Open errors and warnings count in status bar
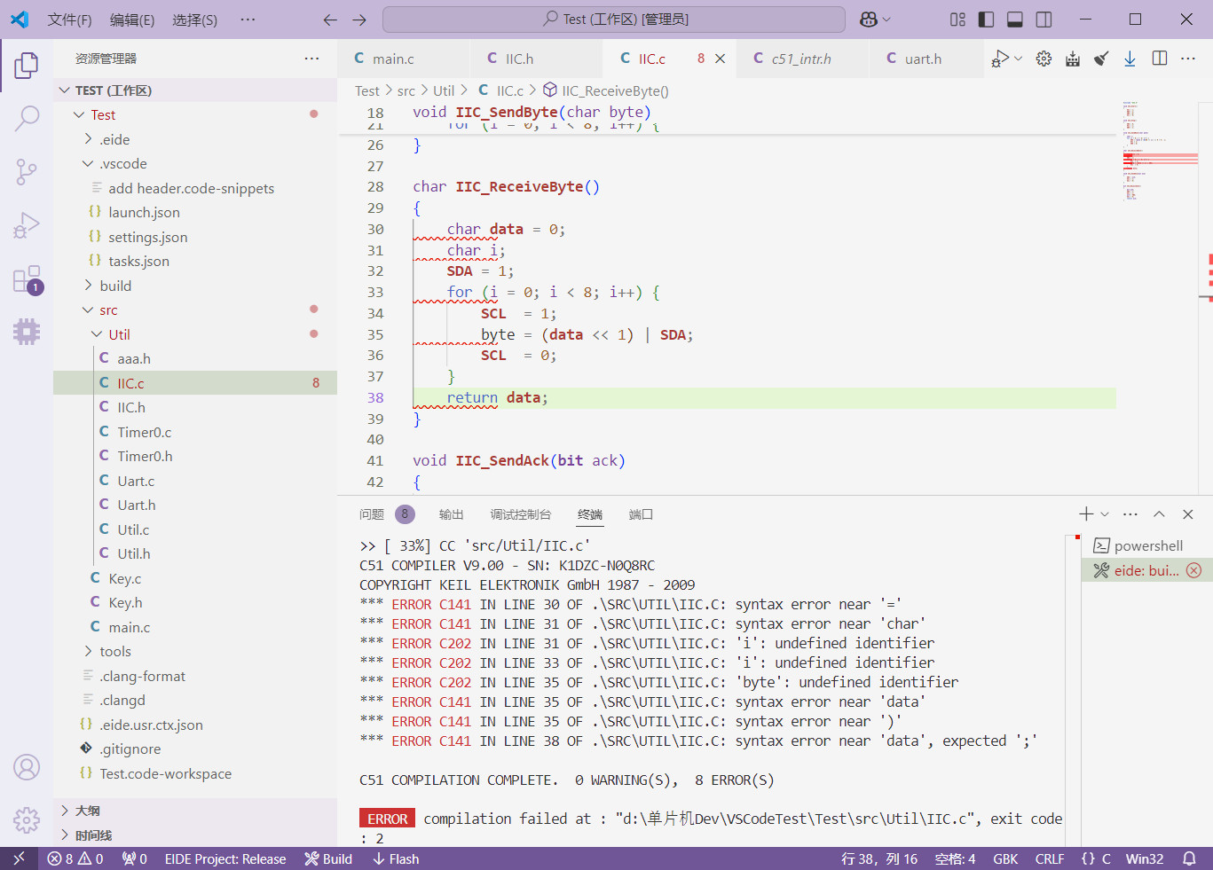Viewport: 1213px width, 870px height. (75, 859)
